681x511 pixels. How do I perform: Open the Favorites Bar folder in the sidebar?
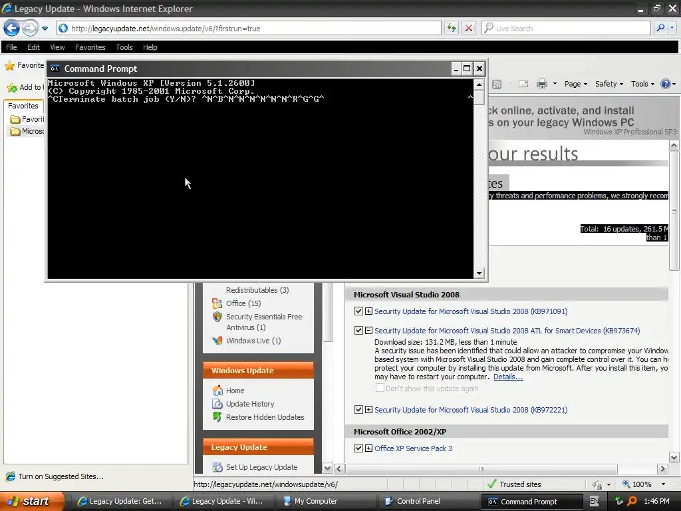click(27, 119)
